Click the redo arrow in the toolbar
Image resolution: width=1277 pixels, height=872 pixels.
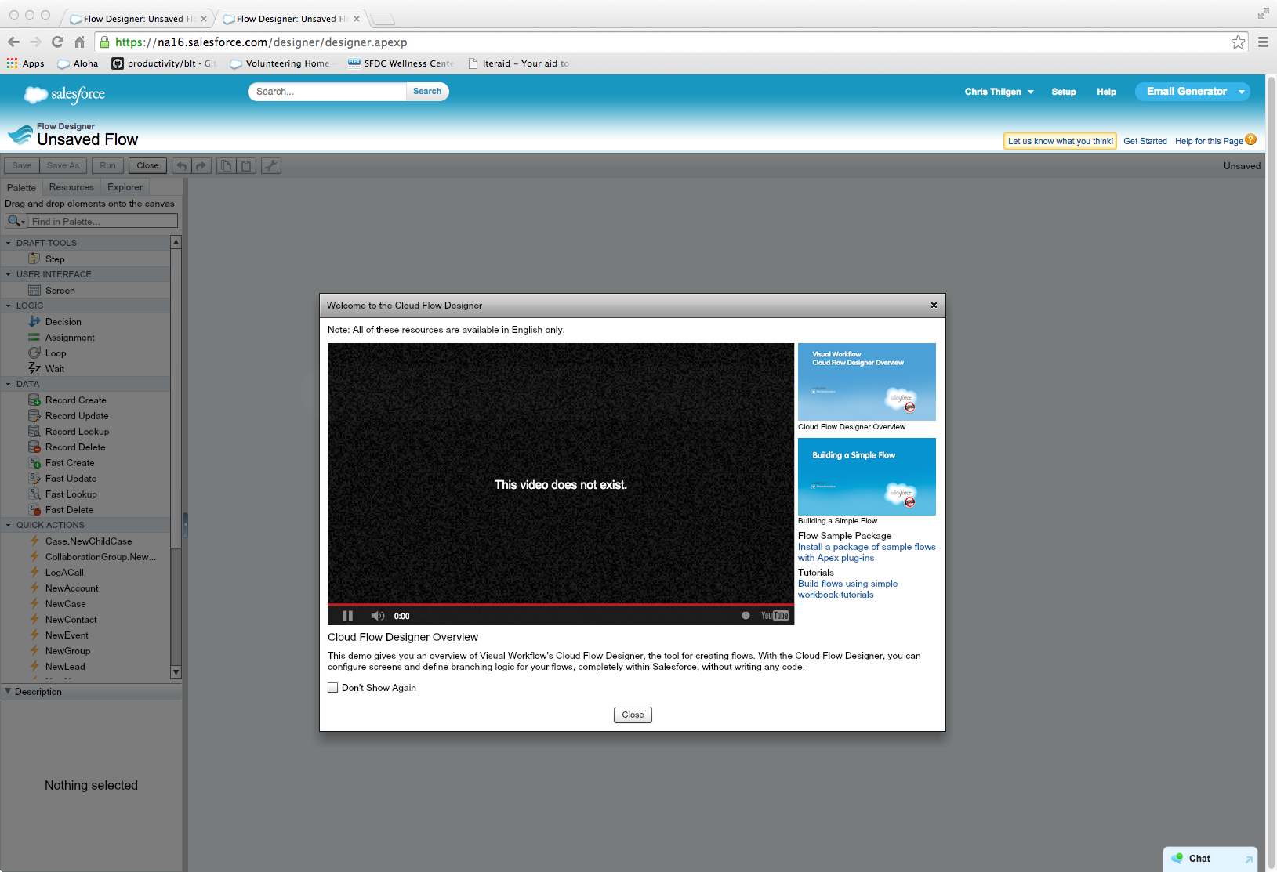tap(201, 165)
